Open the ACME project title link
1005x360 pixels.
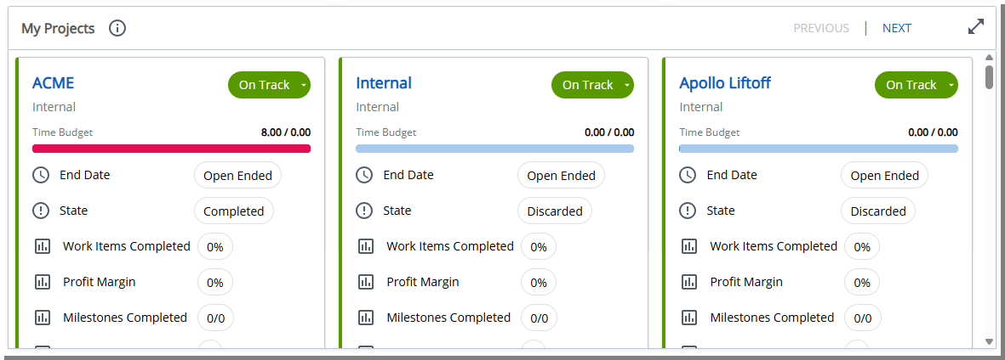point(54,83)
